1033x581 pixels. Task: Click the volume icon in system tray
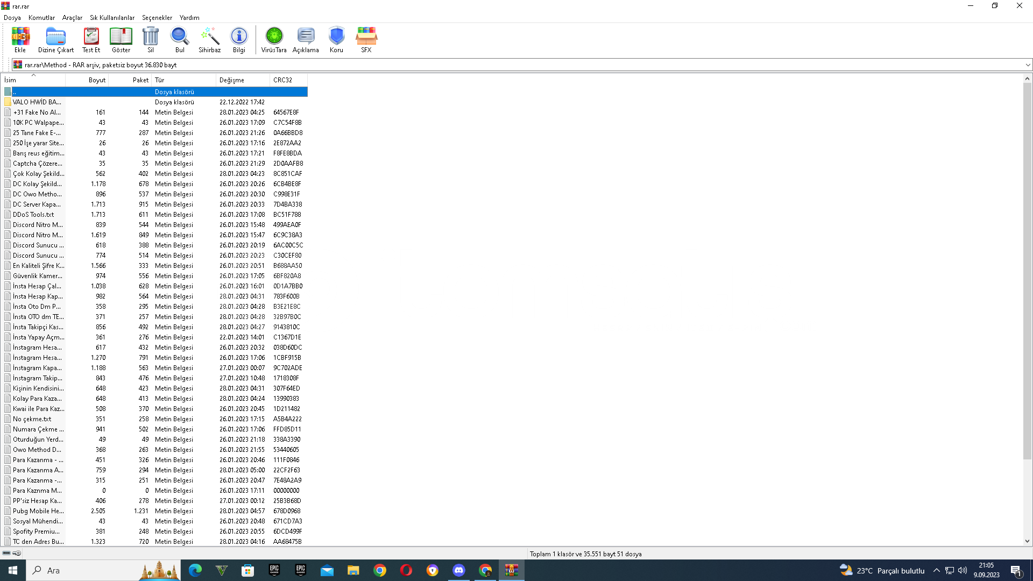(x=963, y=570)
